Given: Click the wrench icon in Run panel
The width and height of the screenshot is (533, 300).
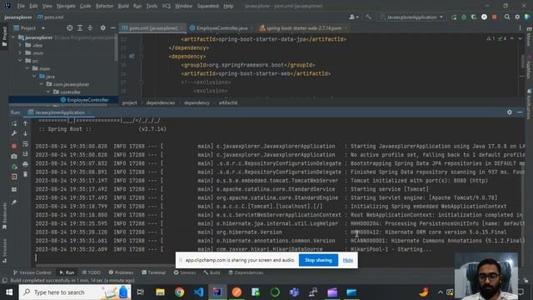Looking at the screenshot, I should (x=14, y=133).
